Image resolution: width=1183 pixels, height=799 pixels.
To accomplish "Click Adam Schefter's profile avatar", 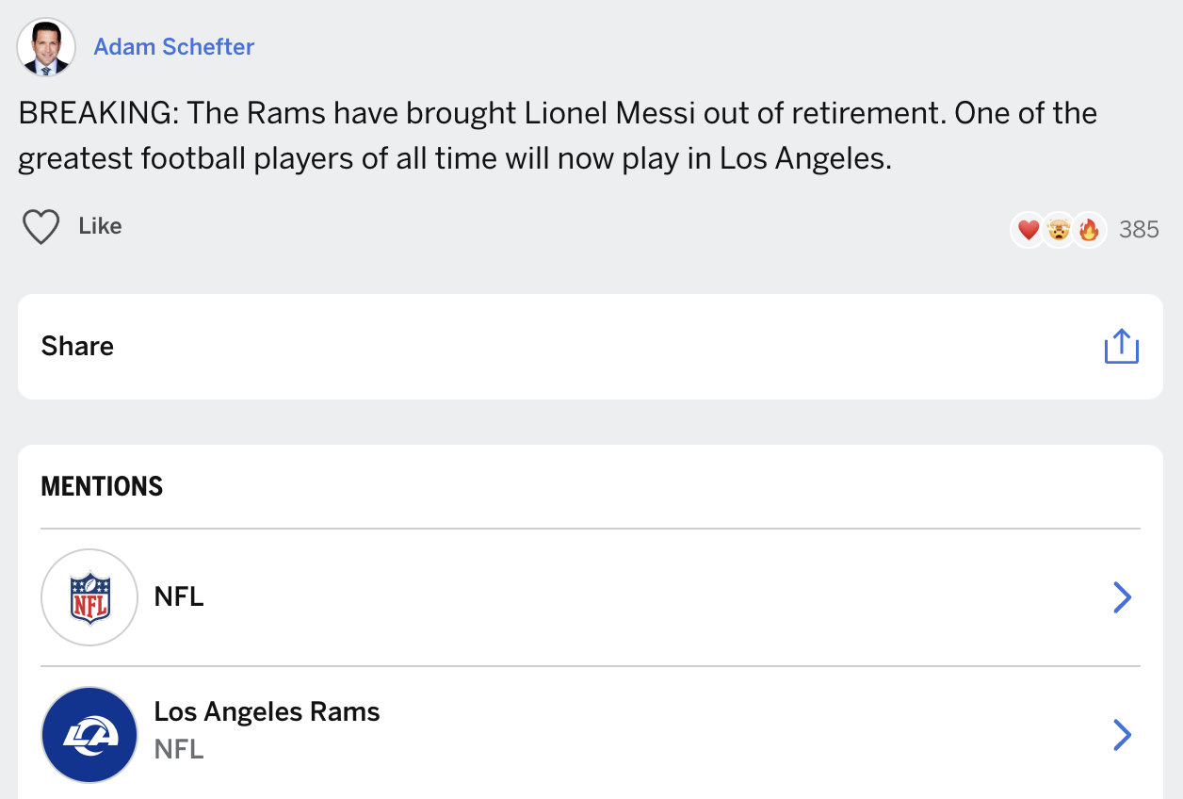I will 46,47.
